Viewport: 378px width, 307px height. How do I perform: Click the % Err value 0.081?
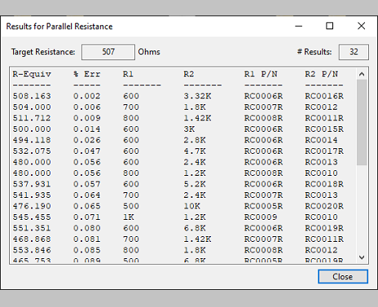(x=87, y=239)
